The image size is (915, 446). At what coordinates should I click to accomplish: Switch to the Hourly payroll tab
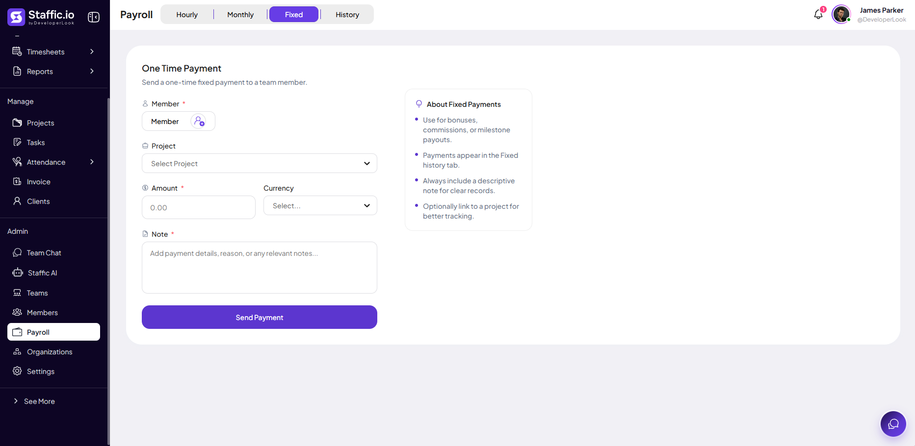(187, 15)
